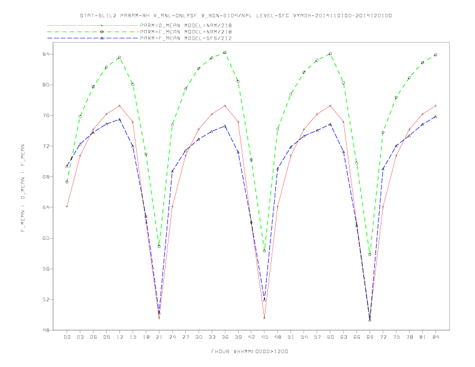Click green circle data point at forecast hour 84
The height and width of the screenshot is (367, 475).
(435, 55)
